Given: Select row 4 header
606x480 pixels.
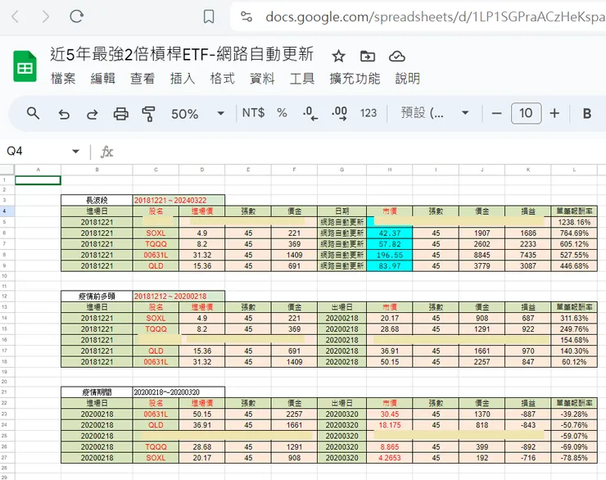Looking at the screenshot, I should click(x=5, y=211).
